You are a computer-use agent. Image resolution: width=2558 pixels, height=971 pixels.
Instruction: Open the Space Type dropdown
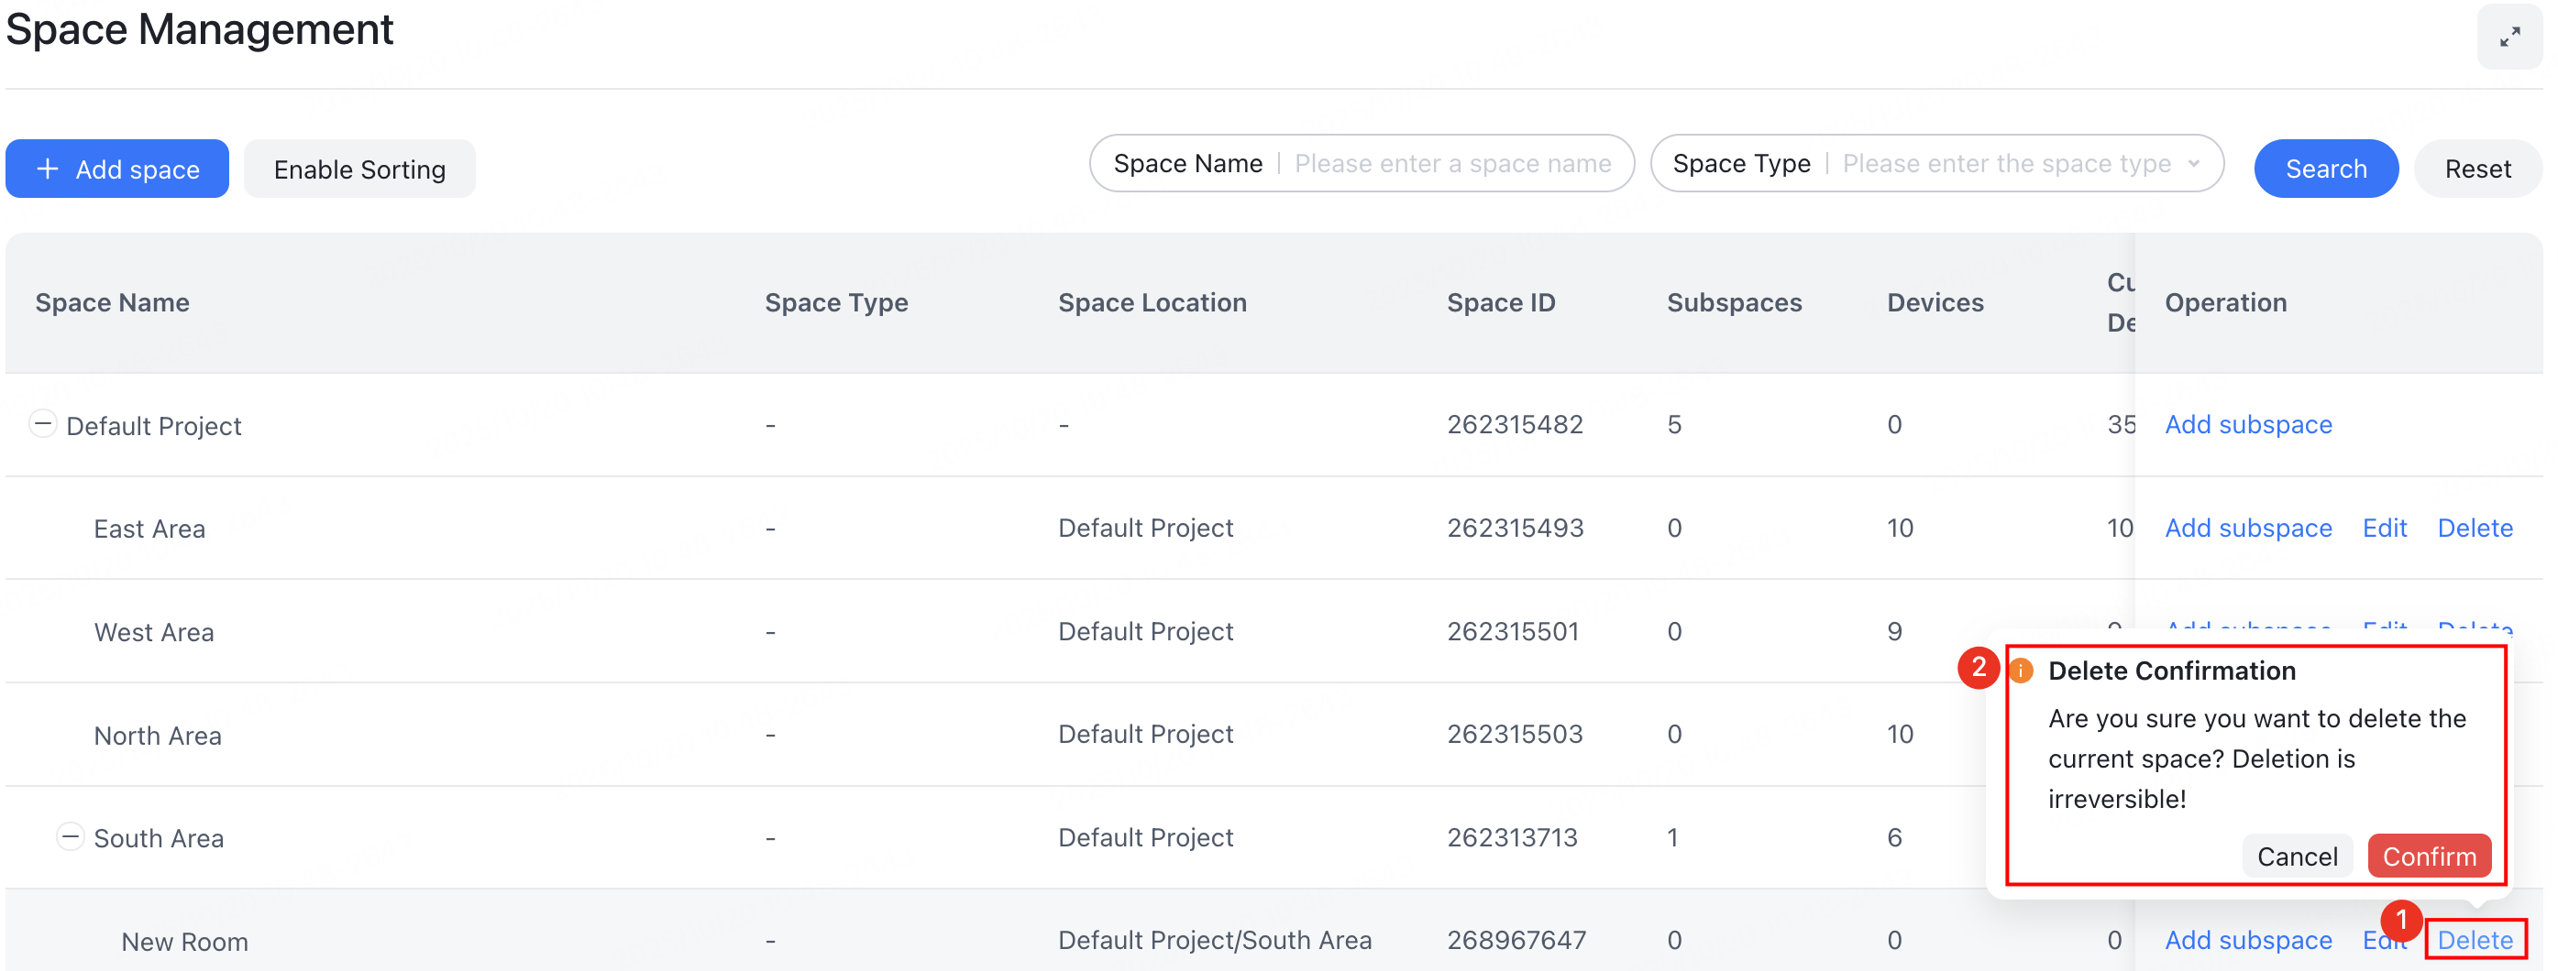(x=2195, y=164)
